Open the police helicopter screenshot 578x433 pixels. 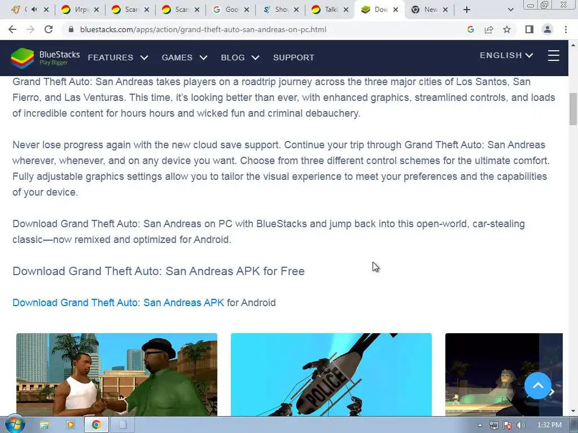click(x=331, y=375)
